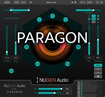Screen dimensions: 105x97
Task: Switch to the Main tab
Action: click(98, 65)
